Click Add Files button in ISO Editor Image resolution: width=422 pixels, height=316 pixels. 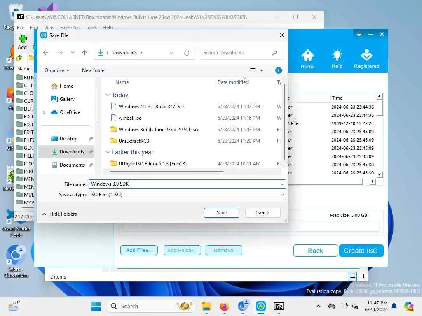click(139, 250)
